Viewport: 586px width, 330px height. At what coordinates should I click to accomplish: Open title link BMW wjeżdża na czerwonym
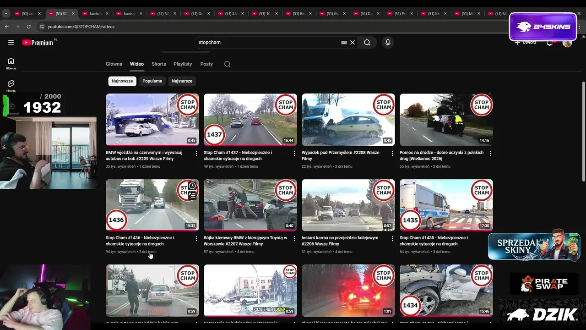(x=144, y=155)
